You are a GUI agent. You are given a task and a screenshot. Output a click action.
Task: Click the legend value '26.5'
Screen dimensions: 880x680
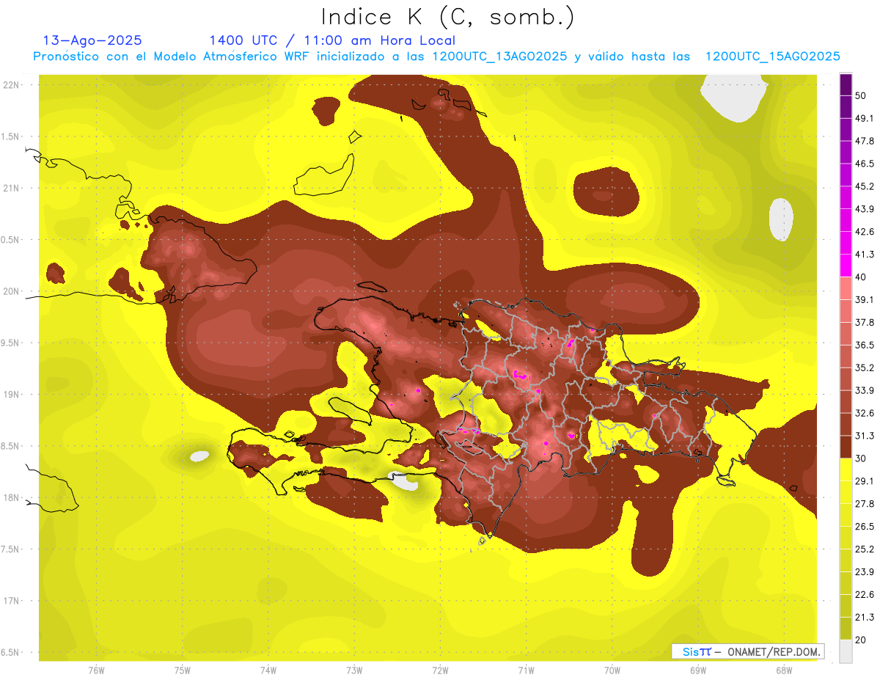pyautogui.click(x=865, y=526)
